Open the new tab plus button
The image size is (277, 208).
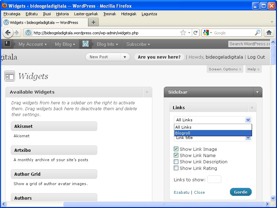click(93, 22)
